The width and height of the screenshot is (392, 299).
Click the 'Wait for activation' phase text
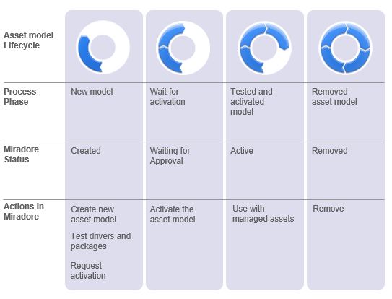click(167, 97)
